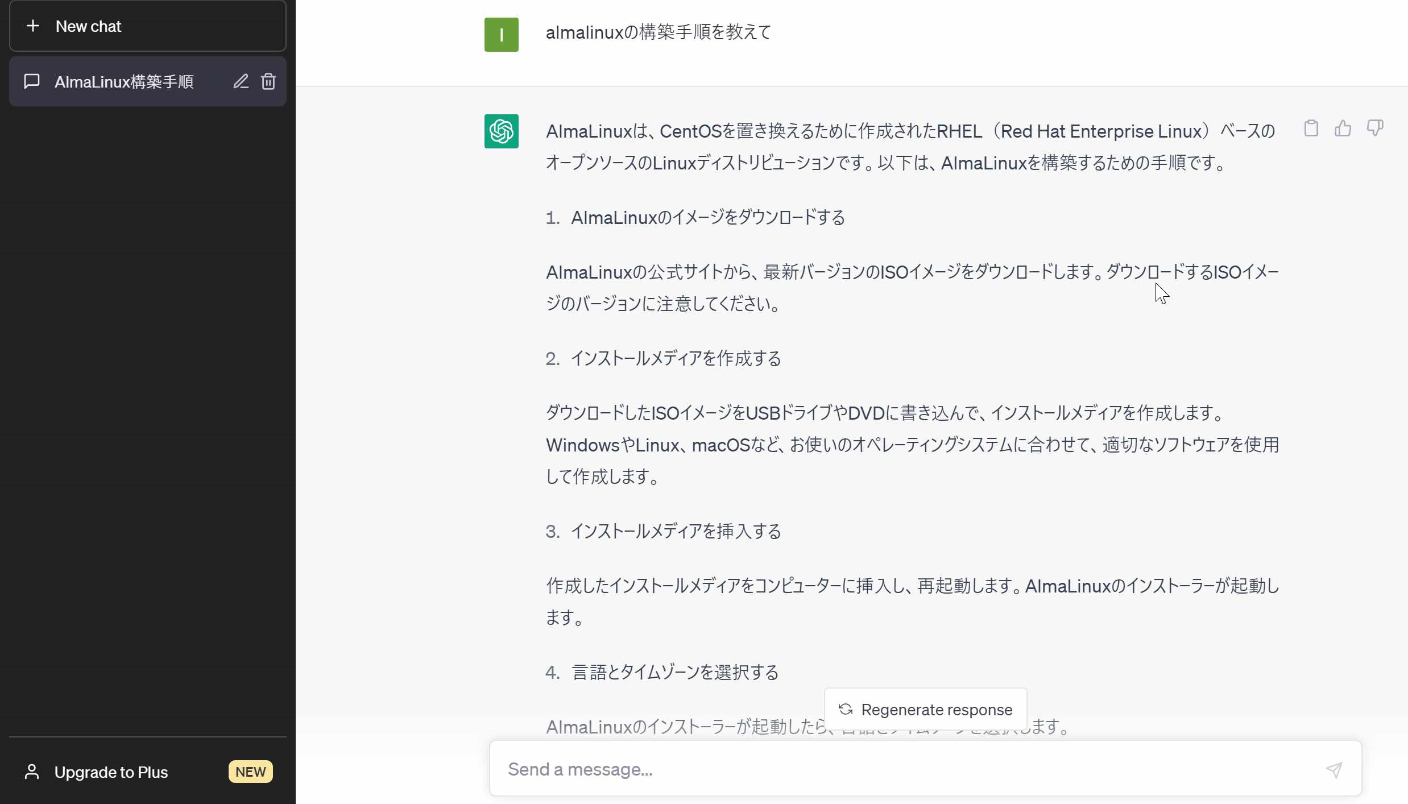This screenshot has width=1408, height=804.
Task: Click the NEW badge
Action: point(251,772)
